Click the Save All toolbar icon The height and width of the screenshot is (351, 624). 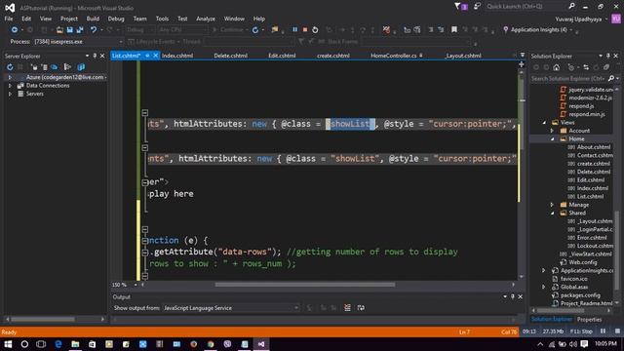coord(80,30)
